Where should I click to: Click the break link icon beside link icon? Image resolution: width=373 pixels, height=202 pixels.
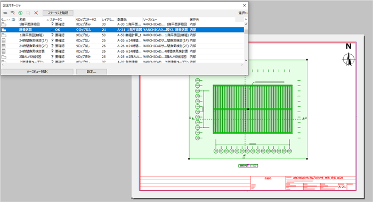click(13, 13)
